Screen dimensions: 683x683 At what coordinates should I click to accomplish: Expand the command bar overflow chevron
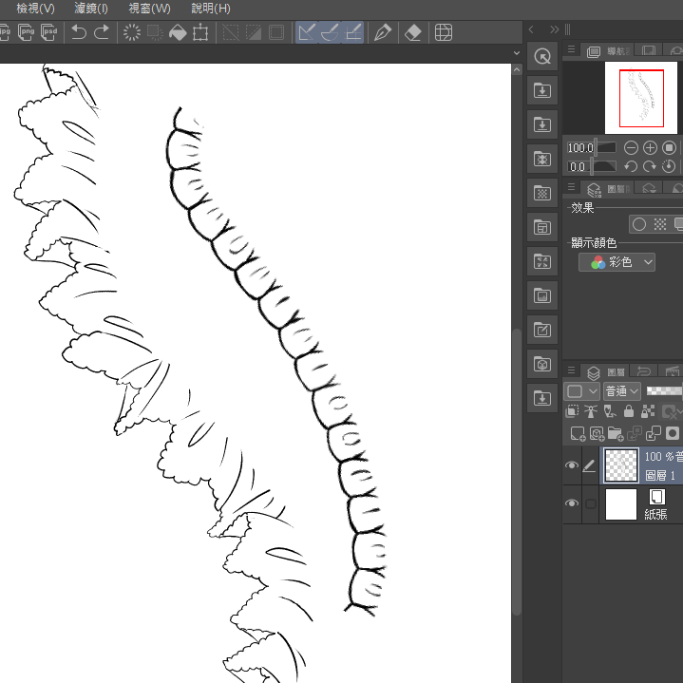point(517,53)
